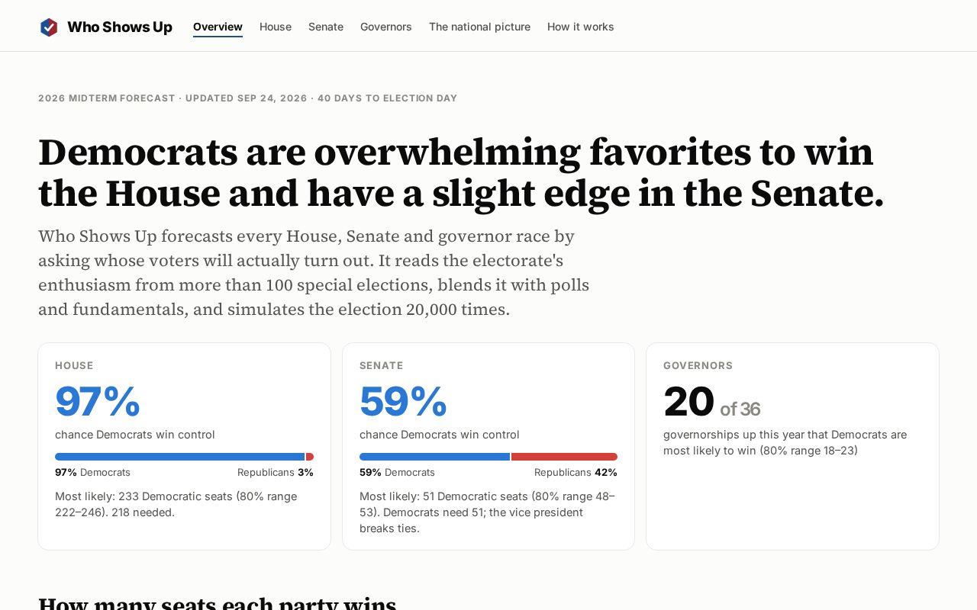Click the 2026 Midterm Forecast updated date line
The image size is (977, 610).
point(248,98)
